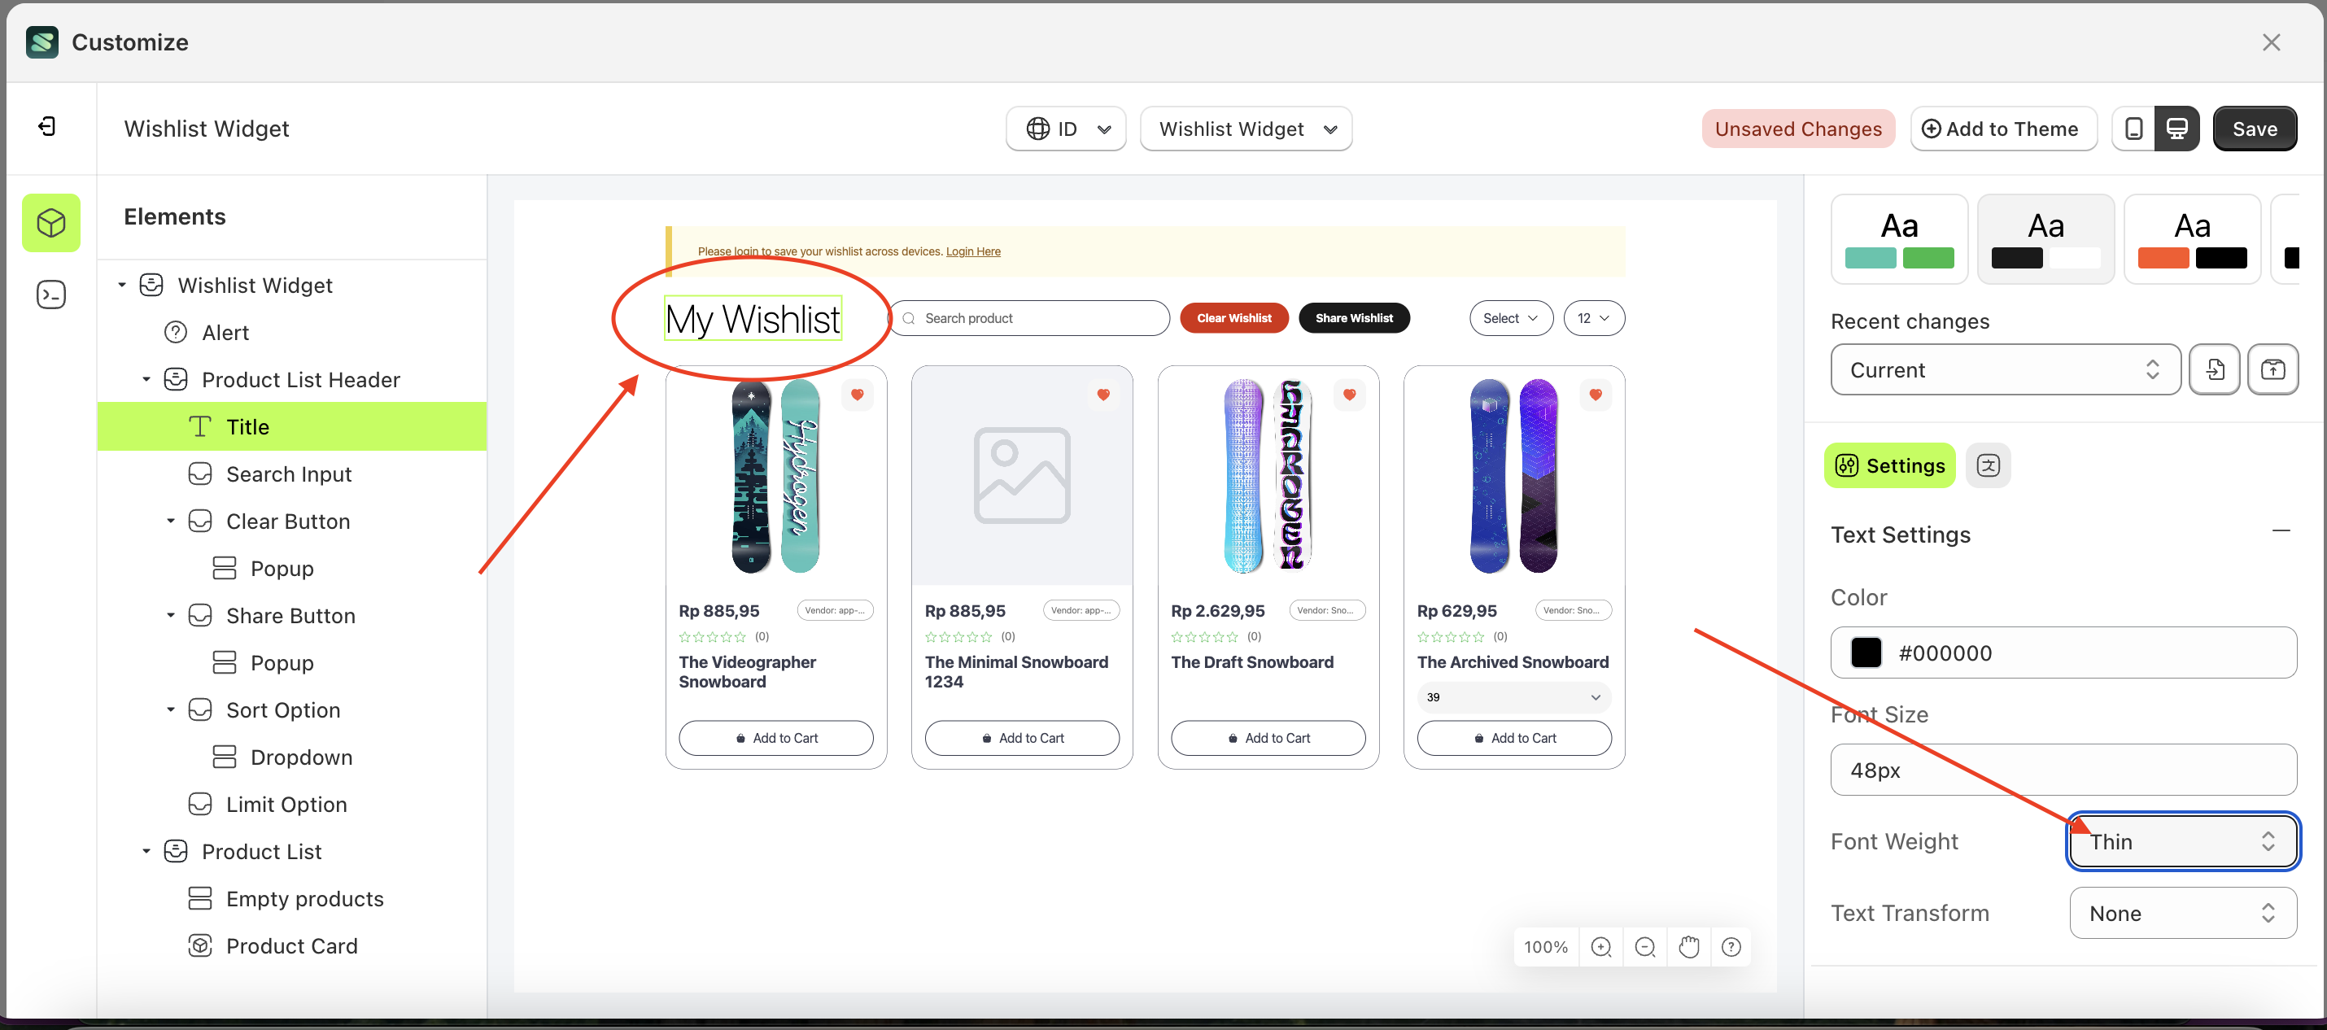Open the console icon in the left sidebar

coord(50,294)
